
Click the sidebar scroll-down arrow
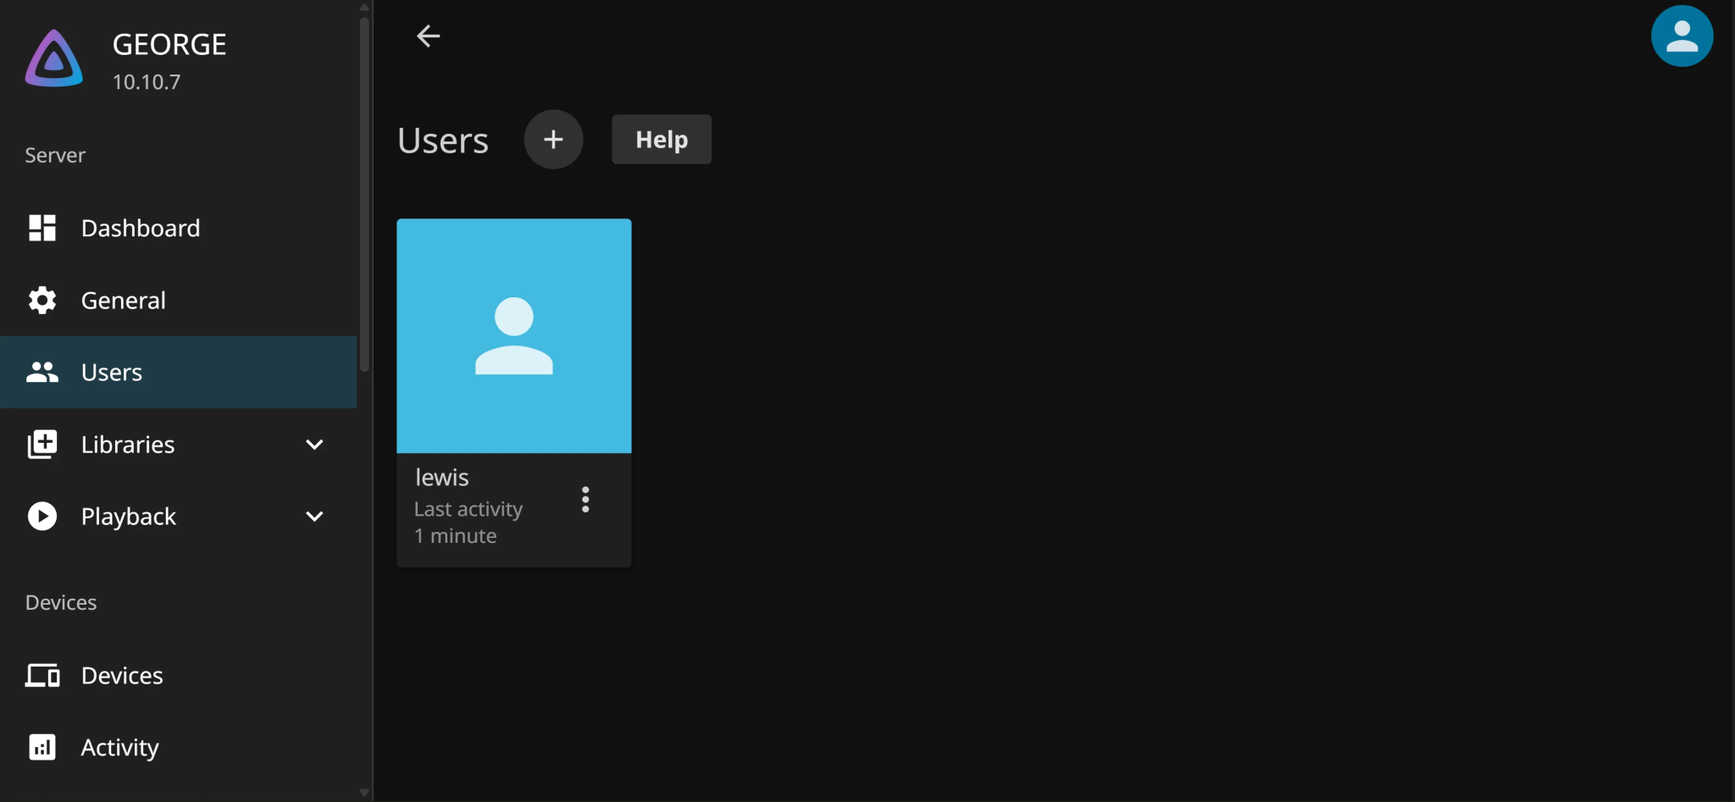pos(364,794)
